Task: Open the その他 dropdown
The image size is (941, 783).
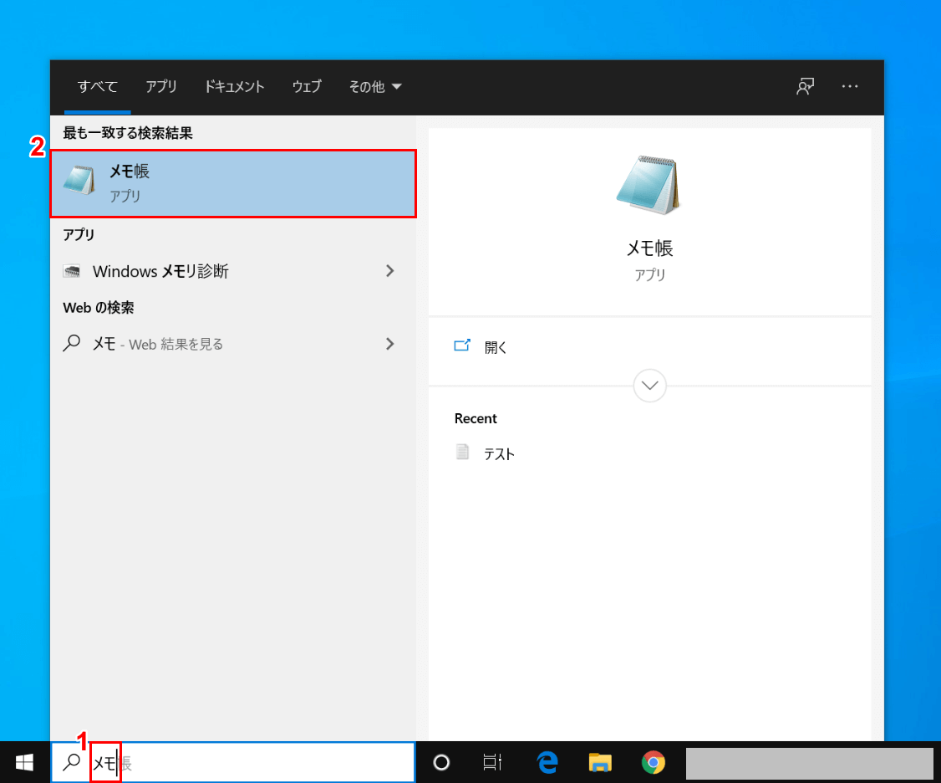Action: [375, 86]
